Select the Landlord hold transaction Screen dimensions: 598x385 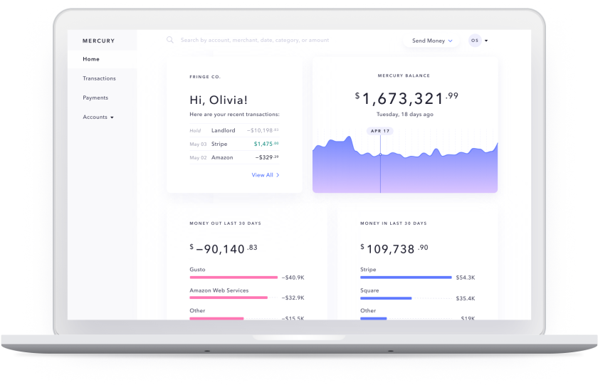[x=234, y=130]
